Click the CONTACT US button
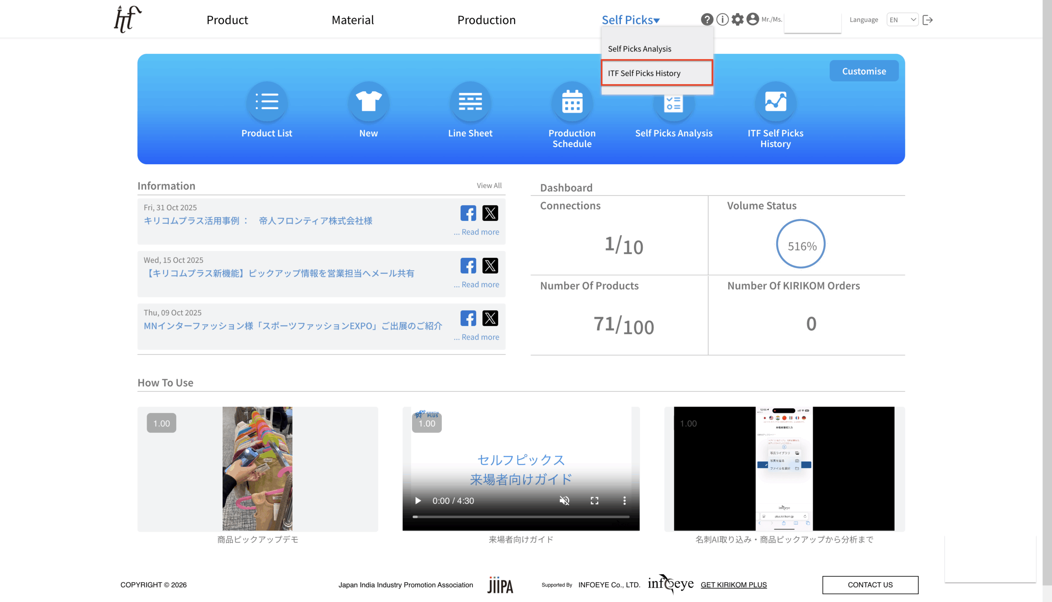The width and height of the screenshot is (1052, 602). (870, 585)
